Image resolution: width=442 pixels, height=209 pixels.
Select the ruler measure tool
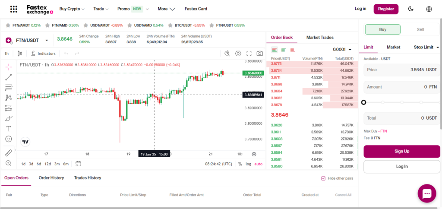9,153
